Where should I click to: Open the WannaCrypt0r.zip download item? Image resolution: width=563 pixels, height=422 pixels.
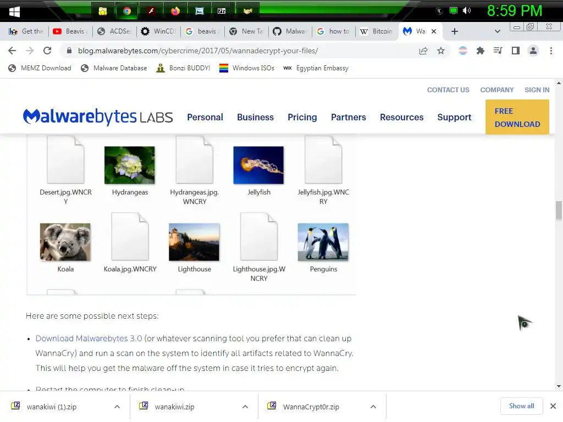click(311, 407)
